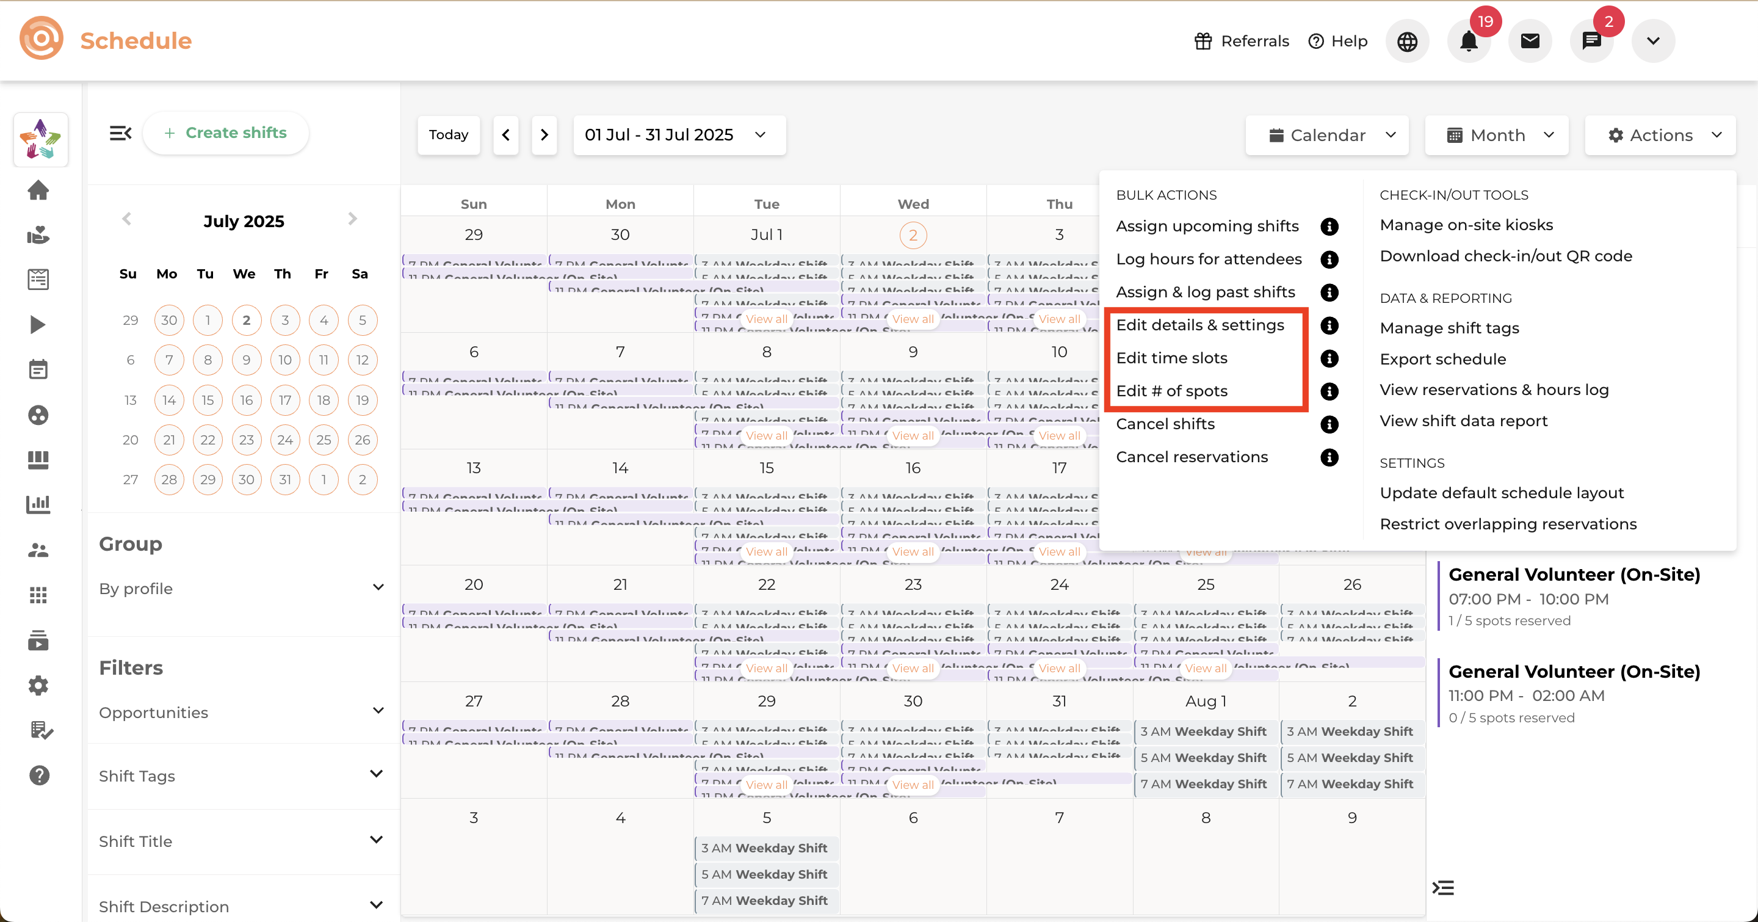Select Edit details & settings
The image size is (1758, 922).
(1199, 325)
